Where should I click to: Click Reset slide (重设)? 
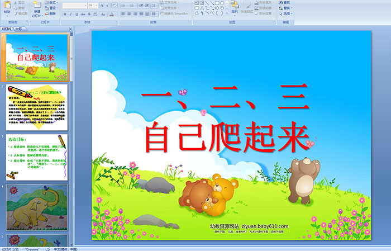pos(50,8)
